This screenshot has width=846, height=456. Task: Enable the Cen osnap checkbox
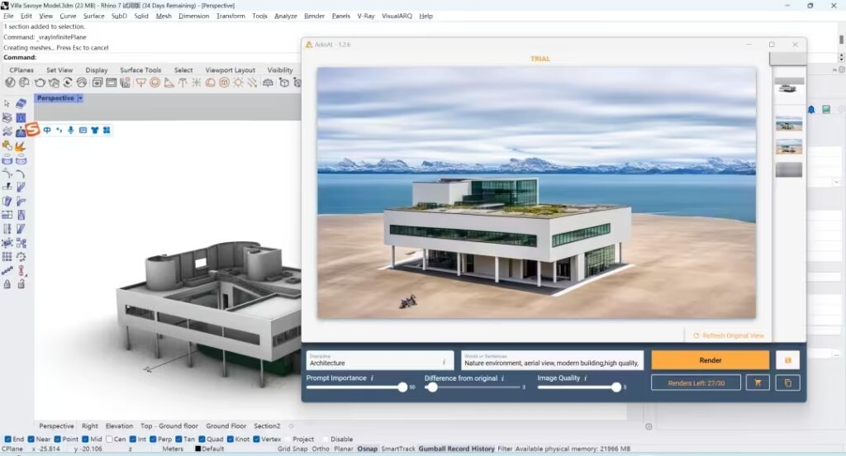pos(110,439)
